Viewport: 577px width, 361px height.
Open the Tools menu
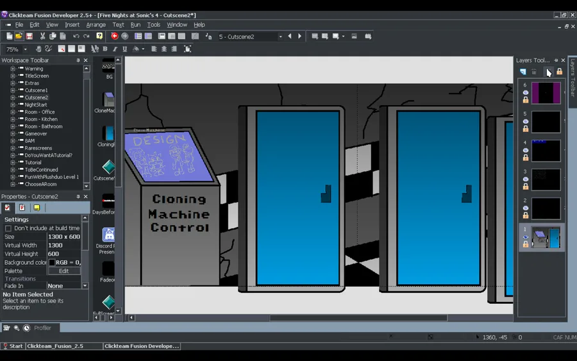(x=153, y=24)
